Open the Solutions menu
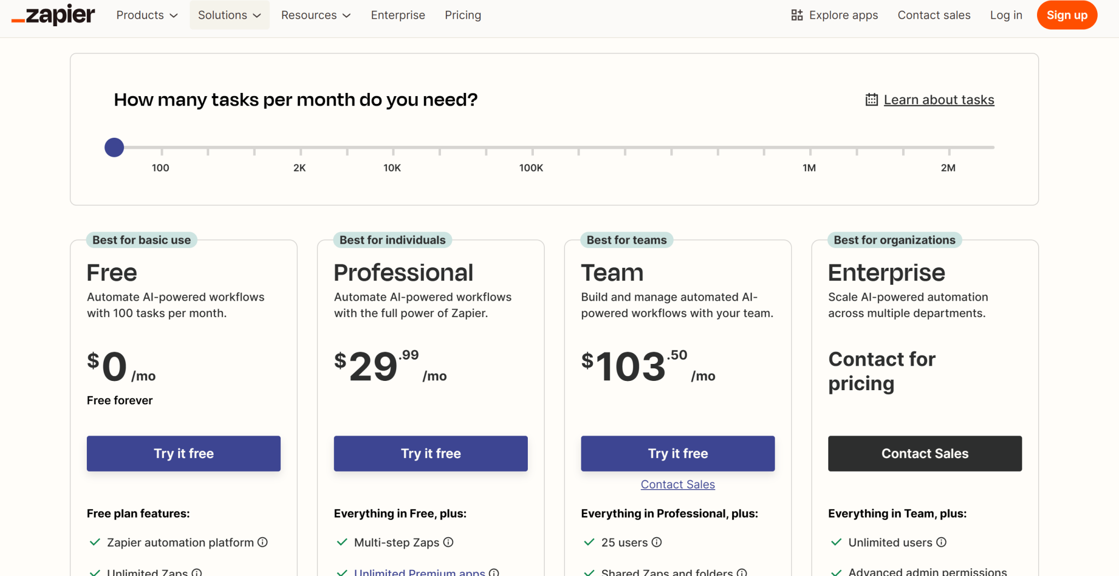The width and height of the screenshot is (1119, 576). [229, 15]
